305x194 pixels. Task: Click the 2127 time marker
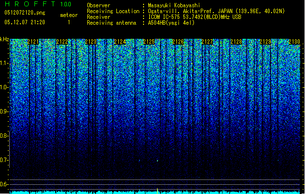(x=207, y=42)
